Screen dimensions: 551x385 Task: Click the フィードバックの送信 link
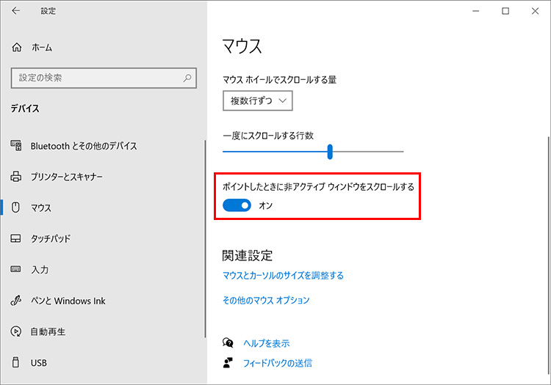[277, 362]
